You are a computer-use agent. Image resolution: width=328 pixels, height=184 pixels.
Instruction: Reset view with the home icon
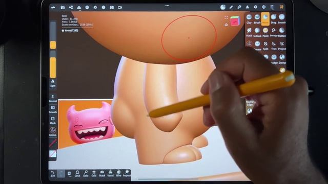click(226, 25)
